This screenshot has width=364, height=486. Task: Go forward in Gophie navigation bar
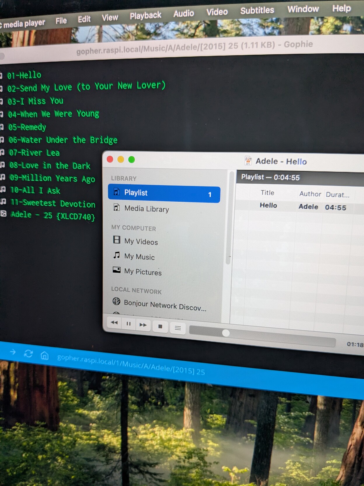click(13, 352)
